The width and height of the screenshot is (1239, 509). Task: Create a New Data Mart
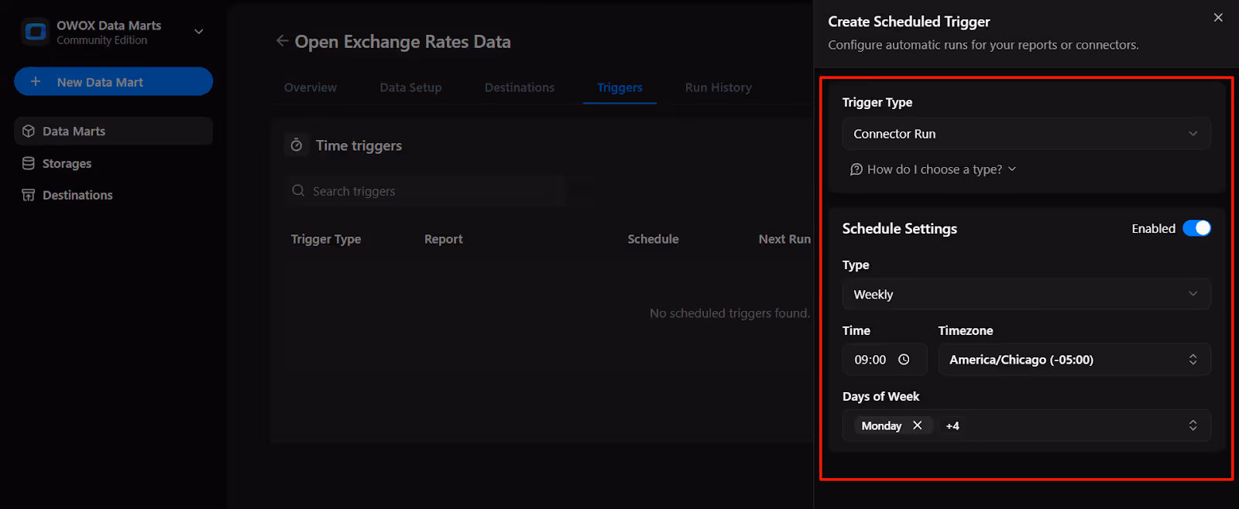tap(113, 82)
